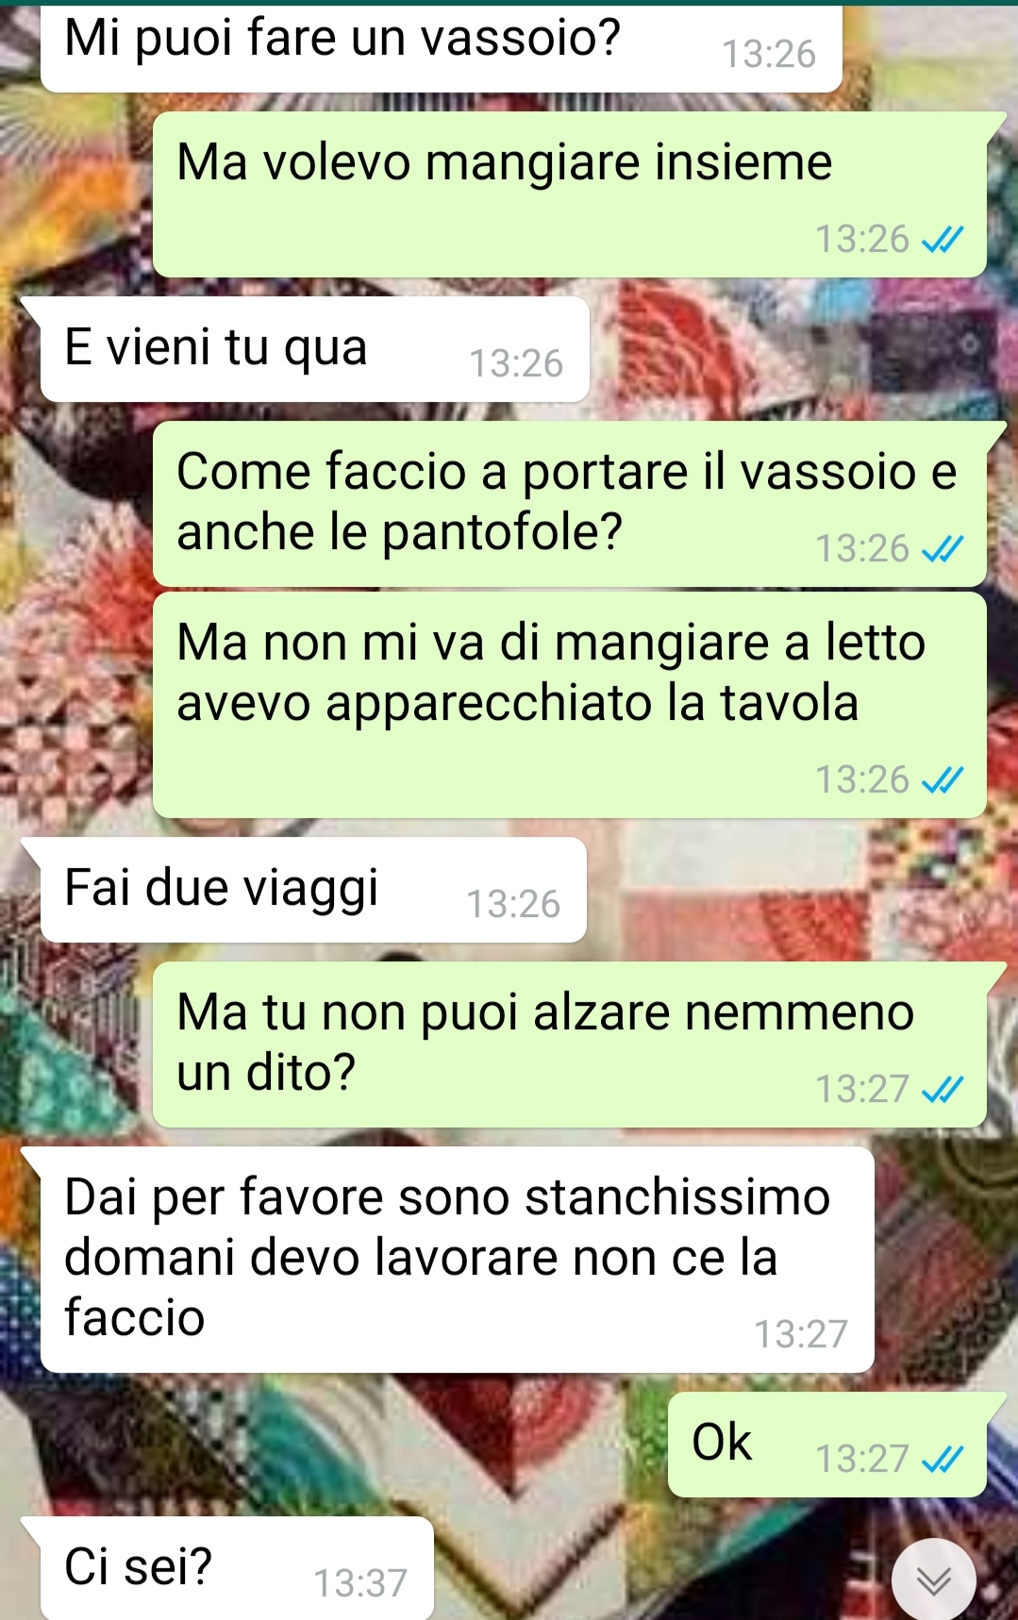Tap 13:26 timestamp on 'Fai due viaggi'
The image size is (1018, 1620).
click(514, 904)
